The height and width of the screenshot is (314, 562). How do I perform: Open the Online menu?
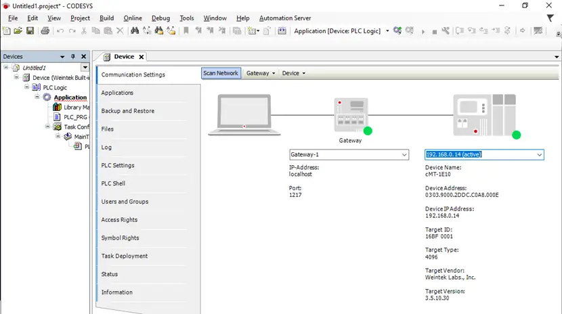coord(133,18)
